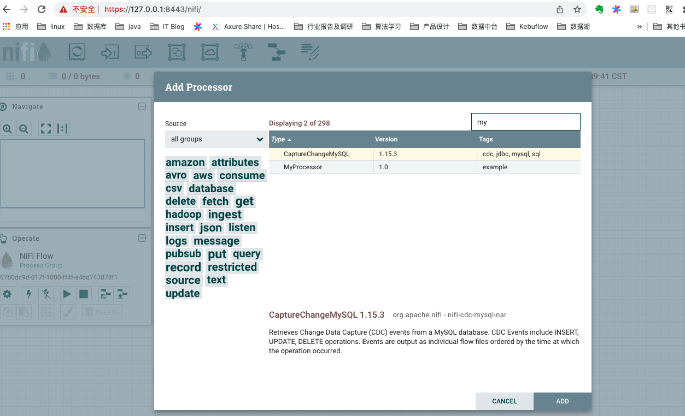685x416 pixels.
Task: Click the Enable lightning bolt icon
Action: 29,294
